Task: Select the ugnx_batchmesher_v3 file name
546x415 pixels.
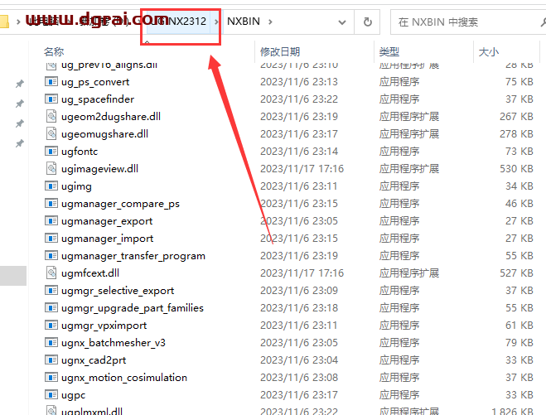Action: (x=114, y=343)
